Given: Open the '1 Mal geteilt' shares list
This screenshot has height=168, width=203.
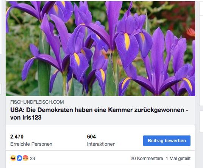Looking at the screenshot, I should [178, 159].
